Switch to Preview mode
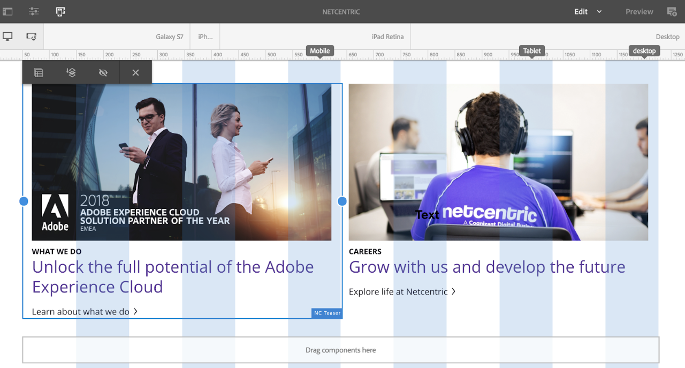The image size is (685, 368). tap(640, 11)
